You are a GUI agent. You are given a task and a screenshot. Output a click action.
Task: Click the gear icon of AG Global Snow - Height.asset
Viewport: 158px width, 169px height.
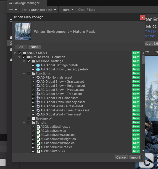click(38, 86)
